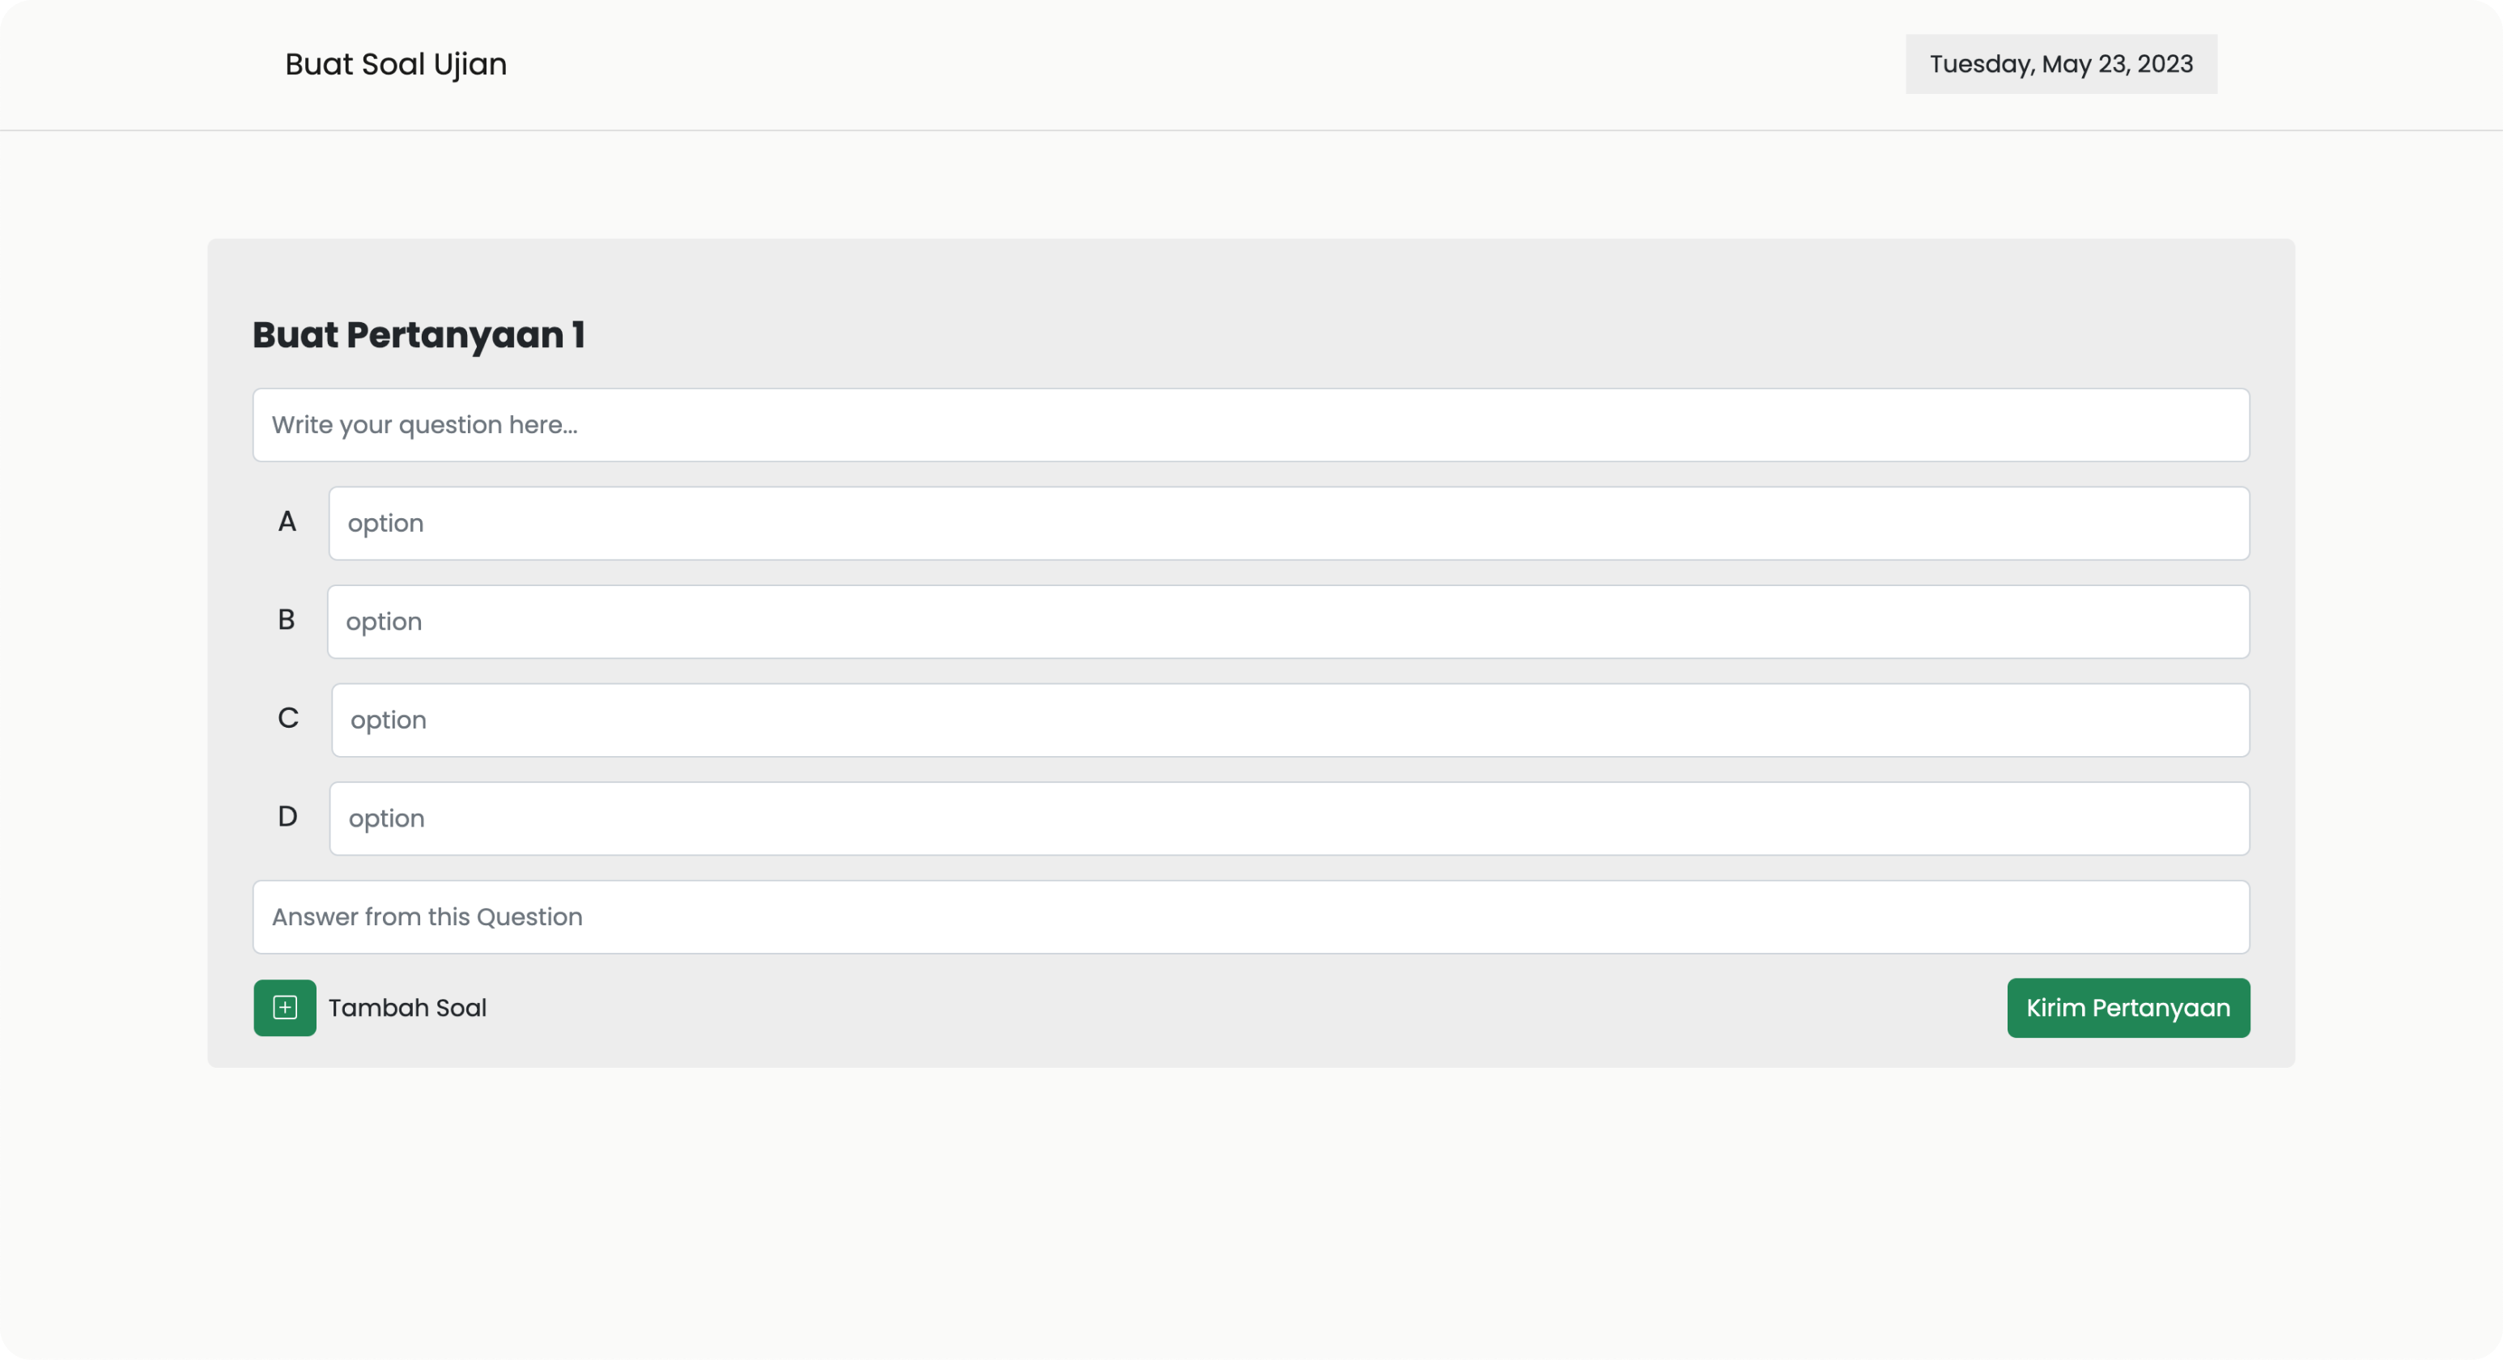Click the 'Answer from this Question' field

(x=1251, y=917)
